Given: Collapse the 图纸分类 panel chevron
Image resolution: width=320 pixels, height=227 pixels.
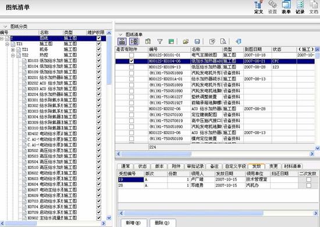Looking at the screenshot, I should click(x=5, y=27).
